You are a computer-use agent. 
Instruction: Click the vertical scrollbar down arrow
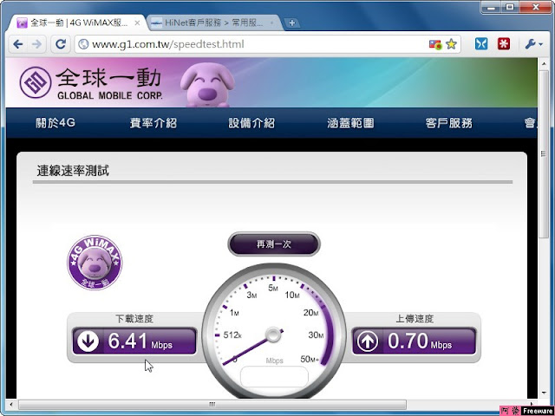coord(545,393)
